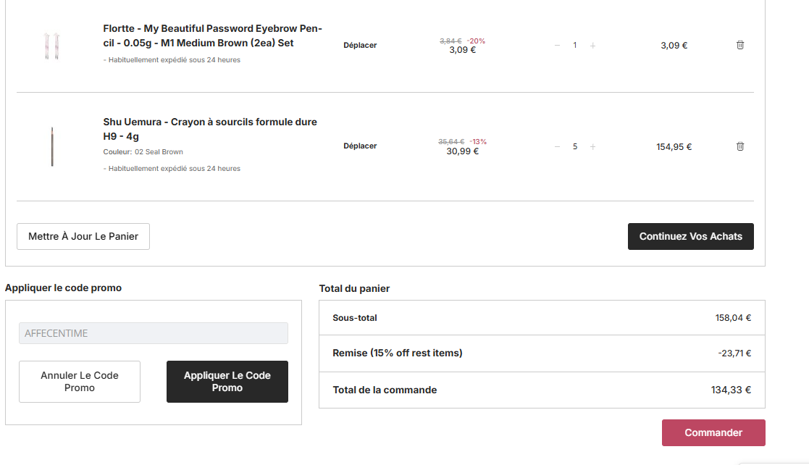Click the Shu Uemura quantity value 5
Screen dimensions: 809x465
pos(575,146)
